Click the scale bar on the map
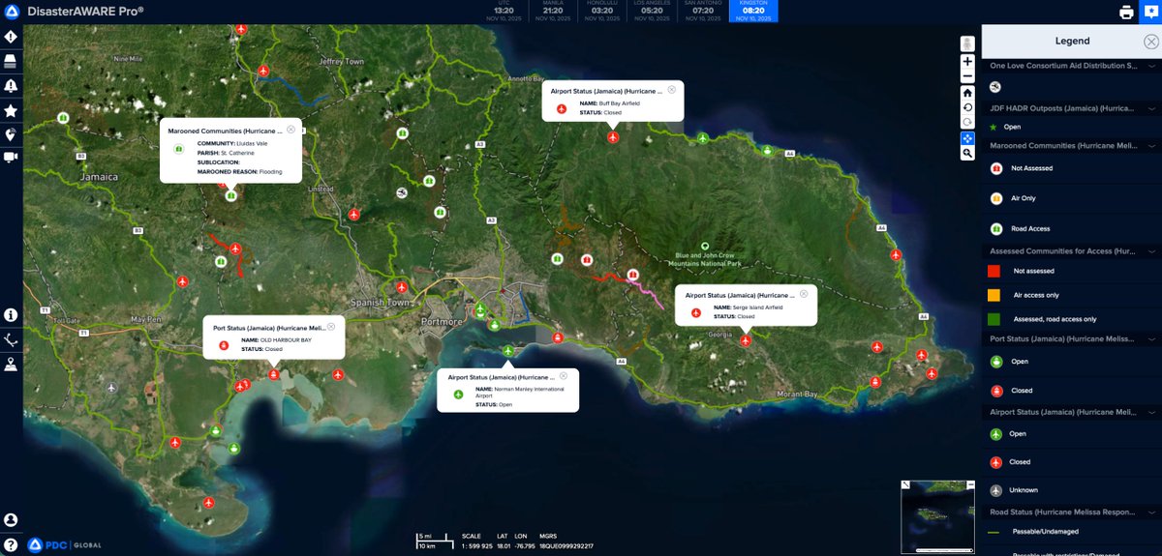Screen dimensions: 1162x556 pyautogui.click(x=434, y=541)
